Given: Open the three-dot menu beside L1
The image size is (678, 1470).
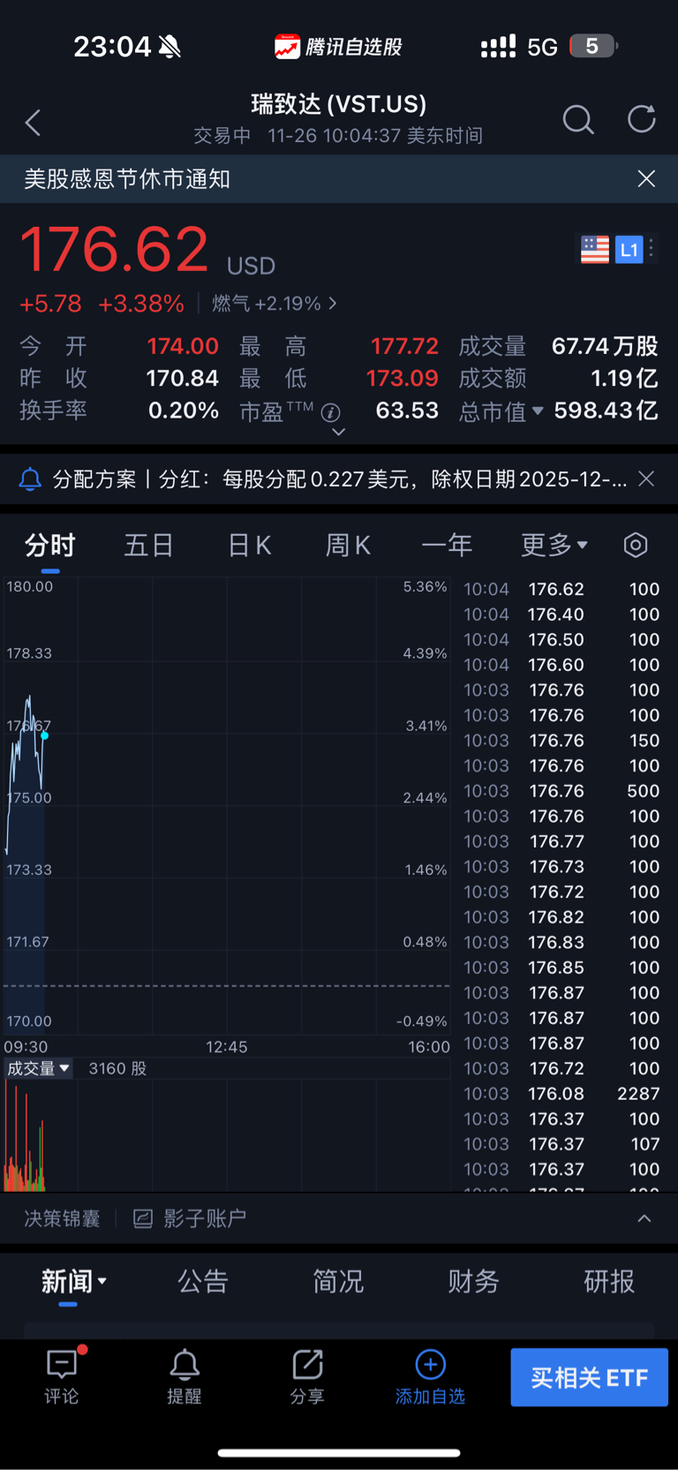Looking at the screenshot, I should (652, 249).
